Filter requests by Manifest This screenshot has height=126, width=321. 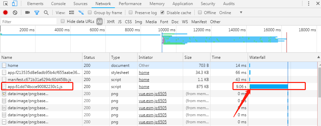(x=199, y=22)
